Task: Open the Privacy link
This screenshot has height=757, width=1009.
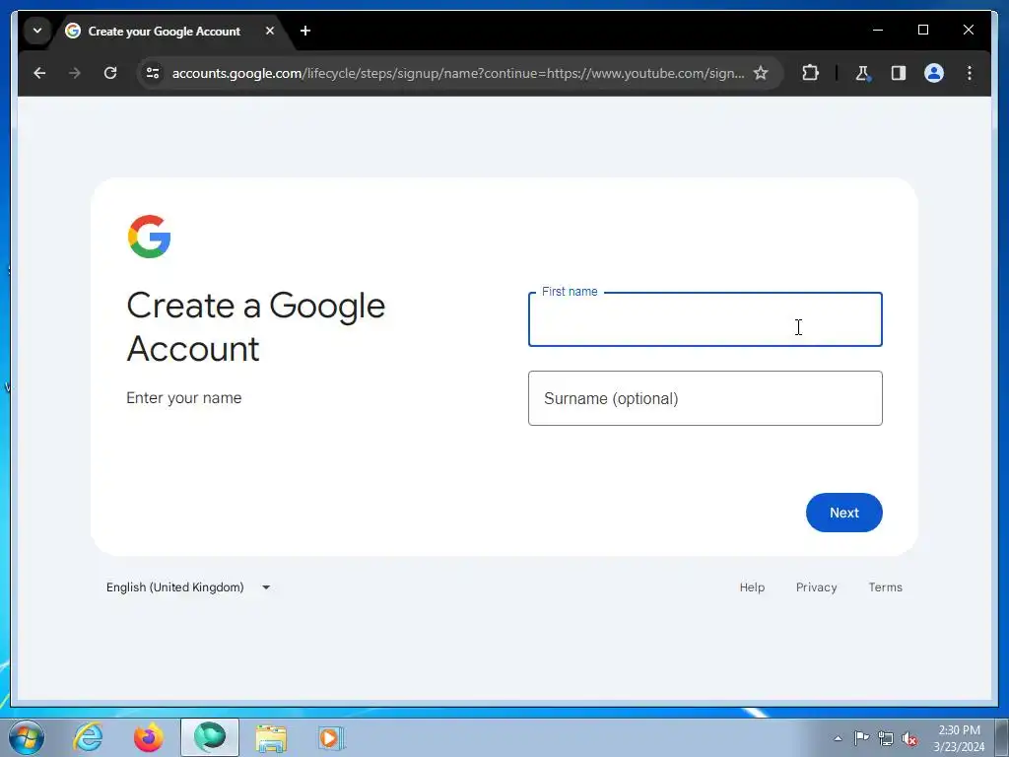Action: pyautogui.click(x=816, y=587)
